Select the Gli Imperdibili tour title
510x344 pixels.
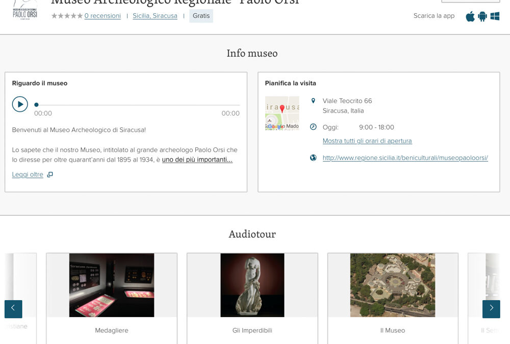pyautogui.click(x=252, y=330)
